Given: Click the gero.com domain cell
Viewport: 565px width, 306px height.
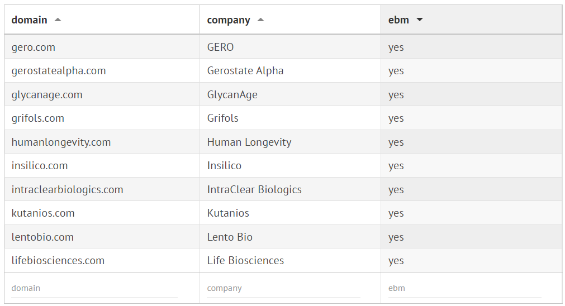Looking at the screenshot, I should coord(34,47).
